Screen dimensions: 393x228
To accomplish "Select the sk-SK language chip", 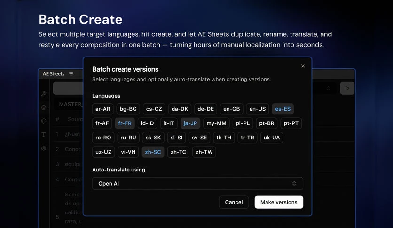I will pyautogui.click(x=153, y=138).
